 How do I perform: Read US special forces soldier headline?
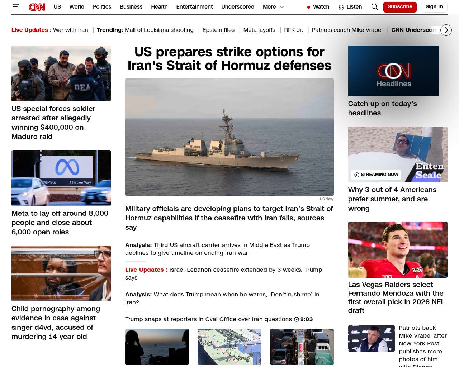point(53,123)
